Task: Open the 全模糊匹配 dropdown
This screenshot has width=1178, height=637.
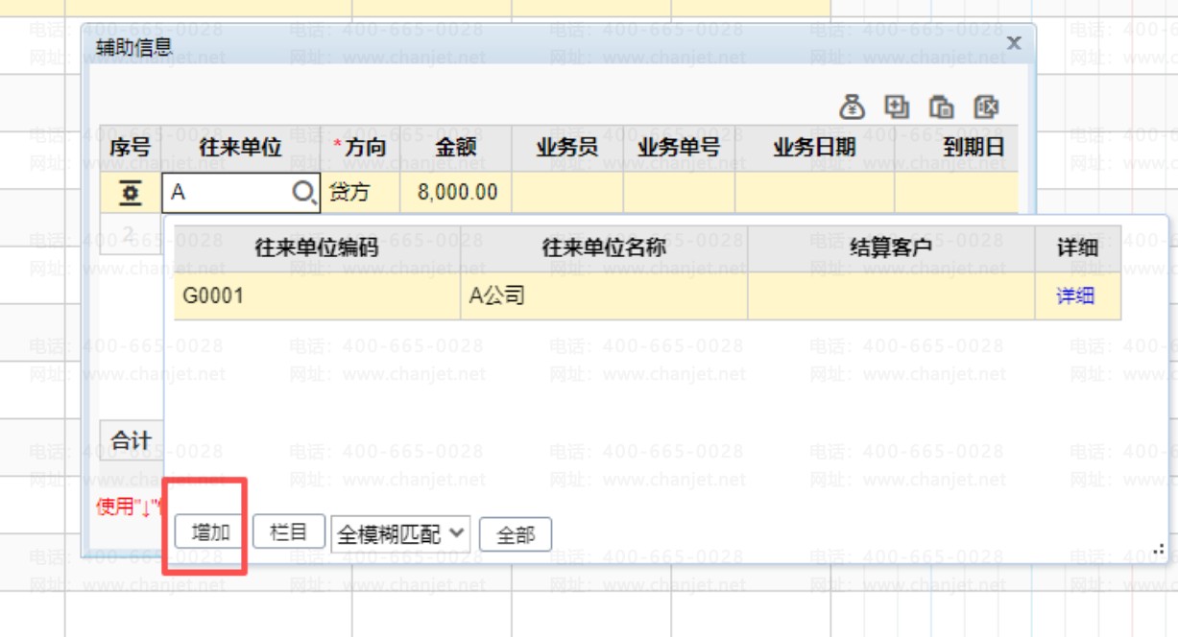Action: click(400, 534)
